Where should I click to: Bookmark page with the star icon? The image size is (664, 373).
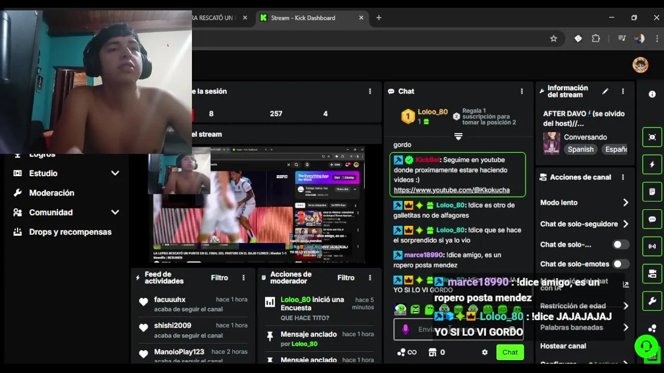point(554,38)
